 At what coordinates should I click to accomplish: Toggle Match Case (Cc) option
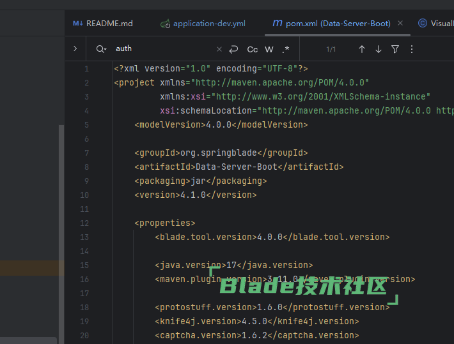point(253,49)
